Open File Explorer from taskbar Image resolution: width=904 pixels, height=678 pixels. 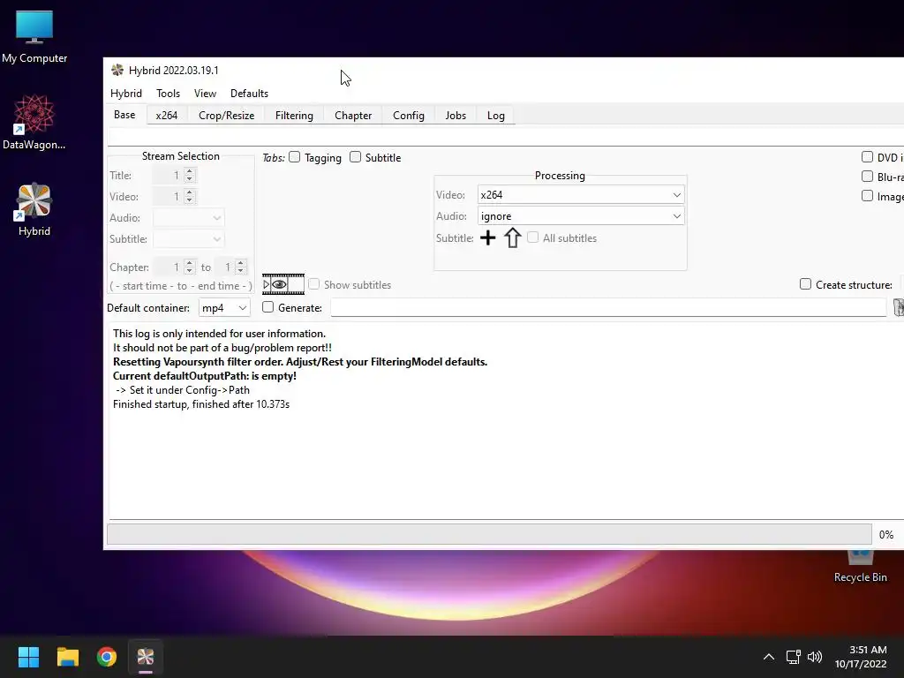(x=67, y=657)
